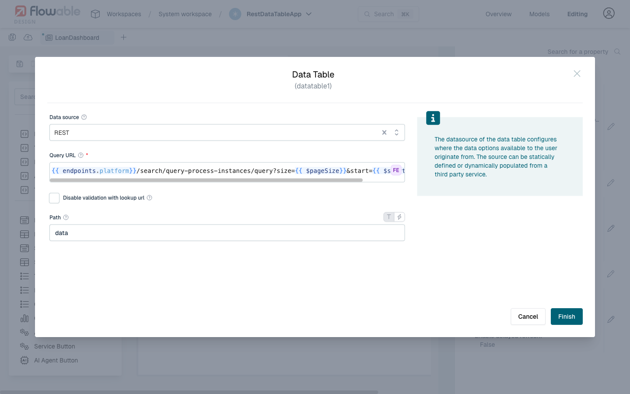
Task: Open the Data source selection dropdown
Action: pos(396,132)
